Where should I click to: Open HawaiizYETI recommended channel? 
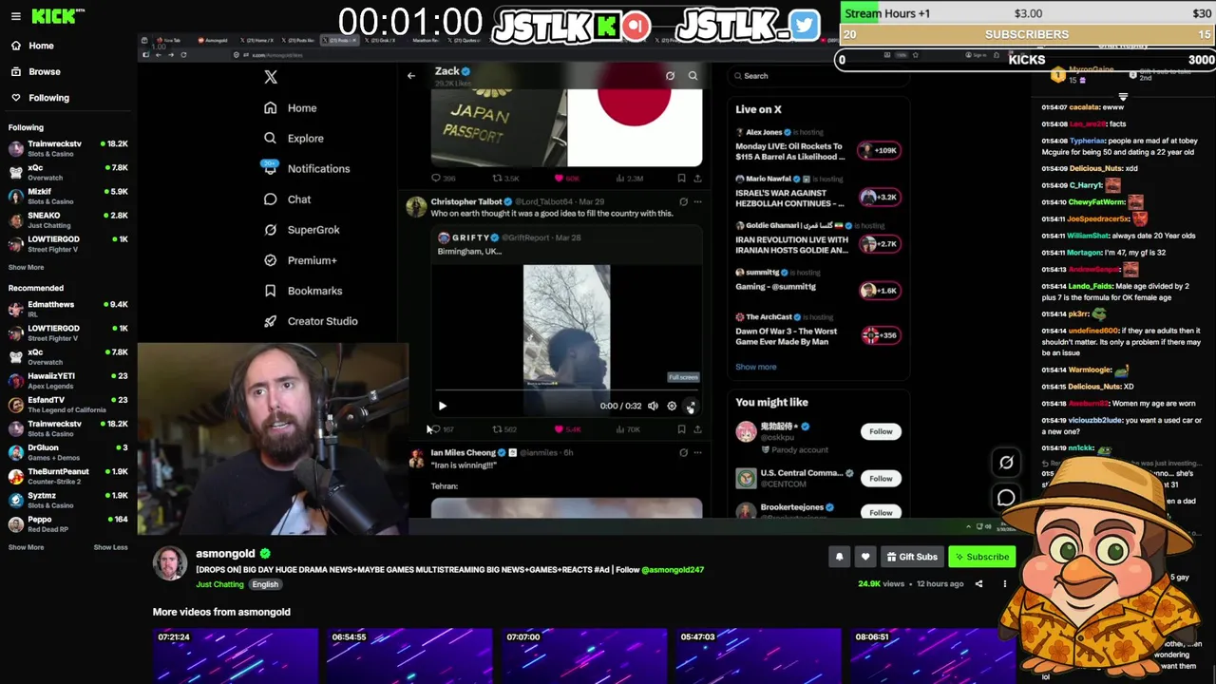[x=66, y=380]
